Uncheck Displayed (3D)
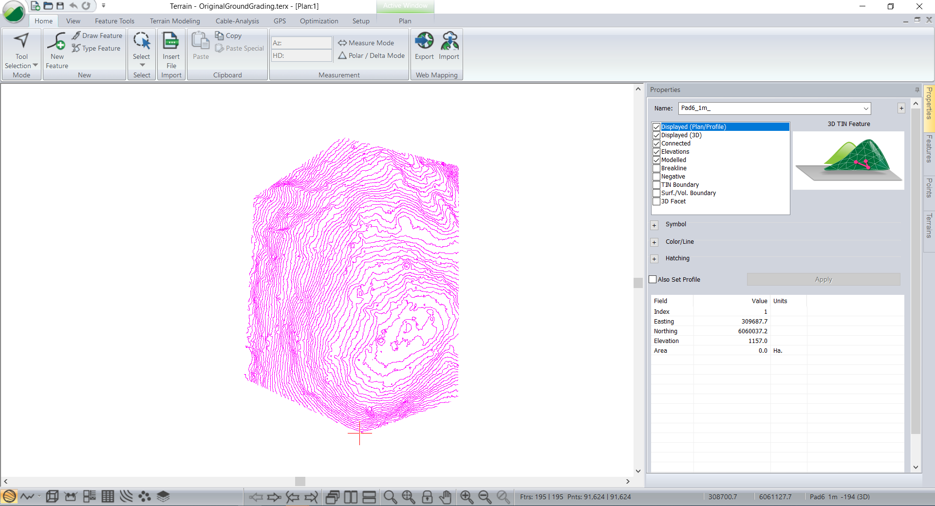 [x=656, y=135]
